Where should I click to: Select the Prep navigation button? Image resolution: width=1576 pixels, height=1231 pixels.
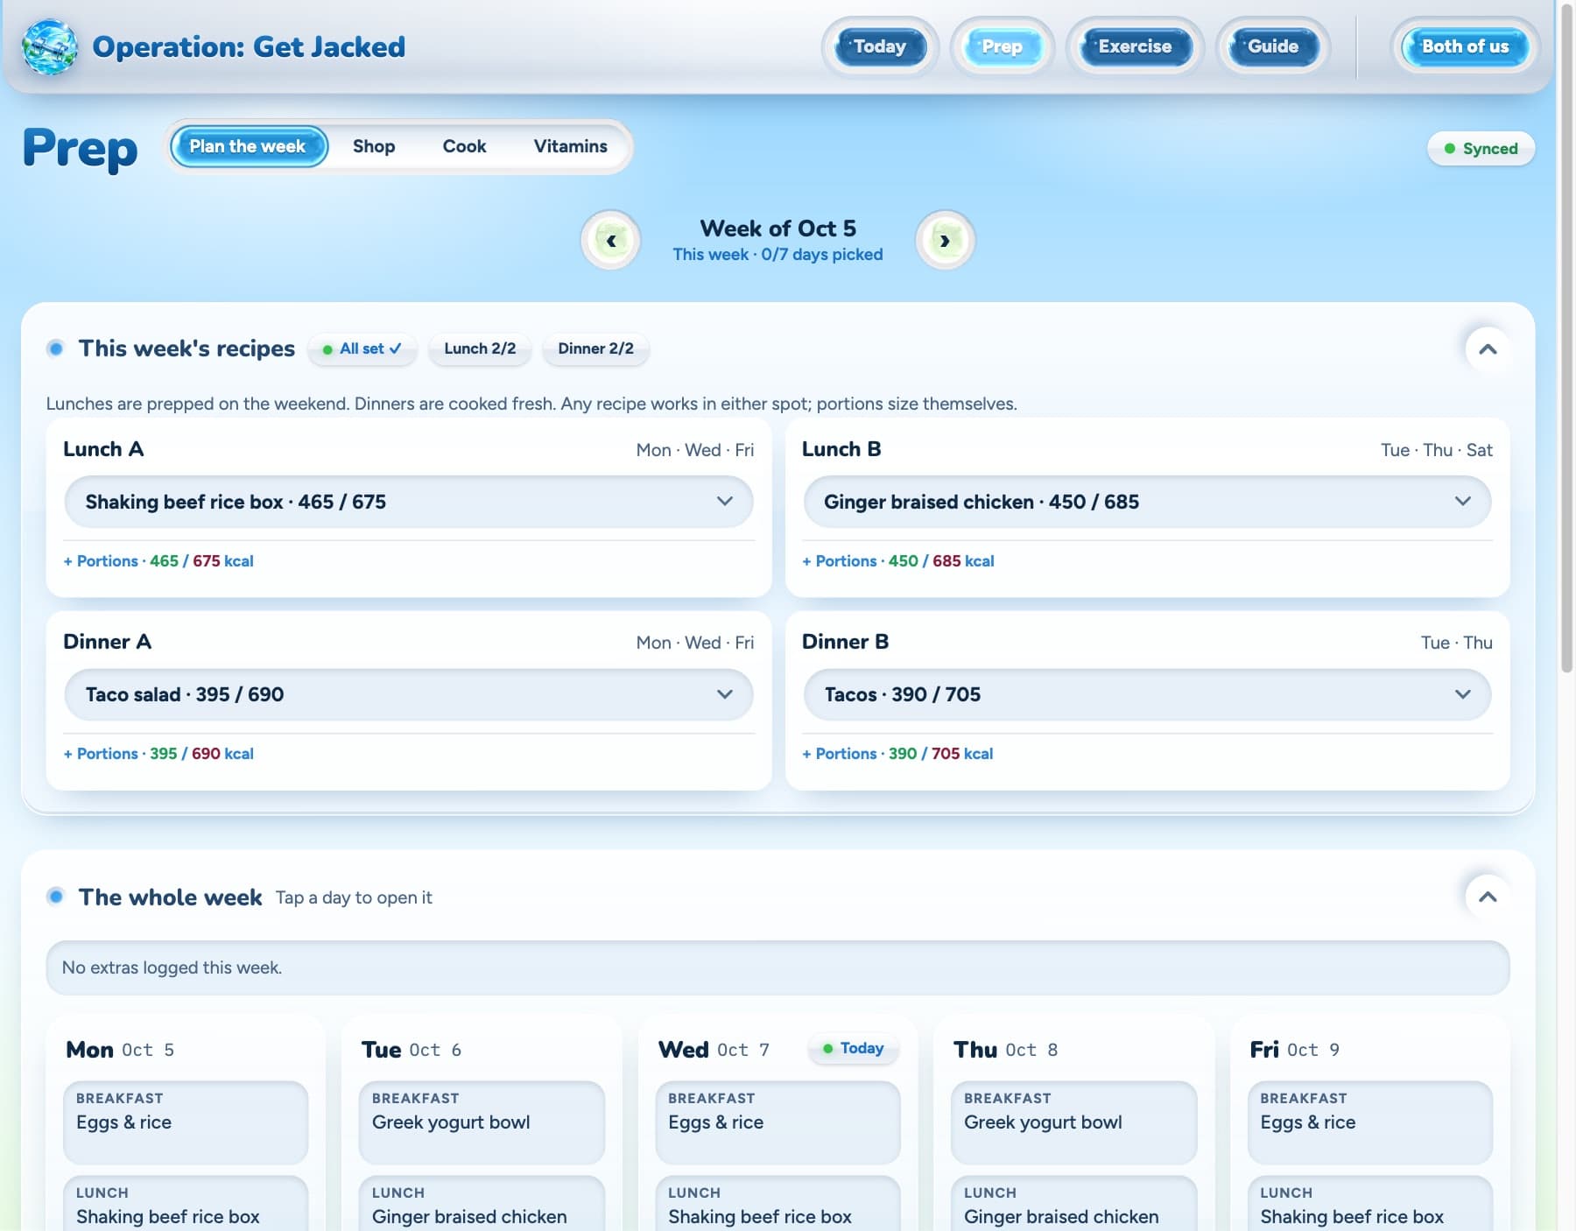(1003, 46)
